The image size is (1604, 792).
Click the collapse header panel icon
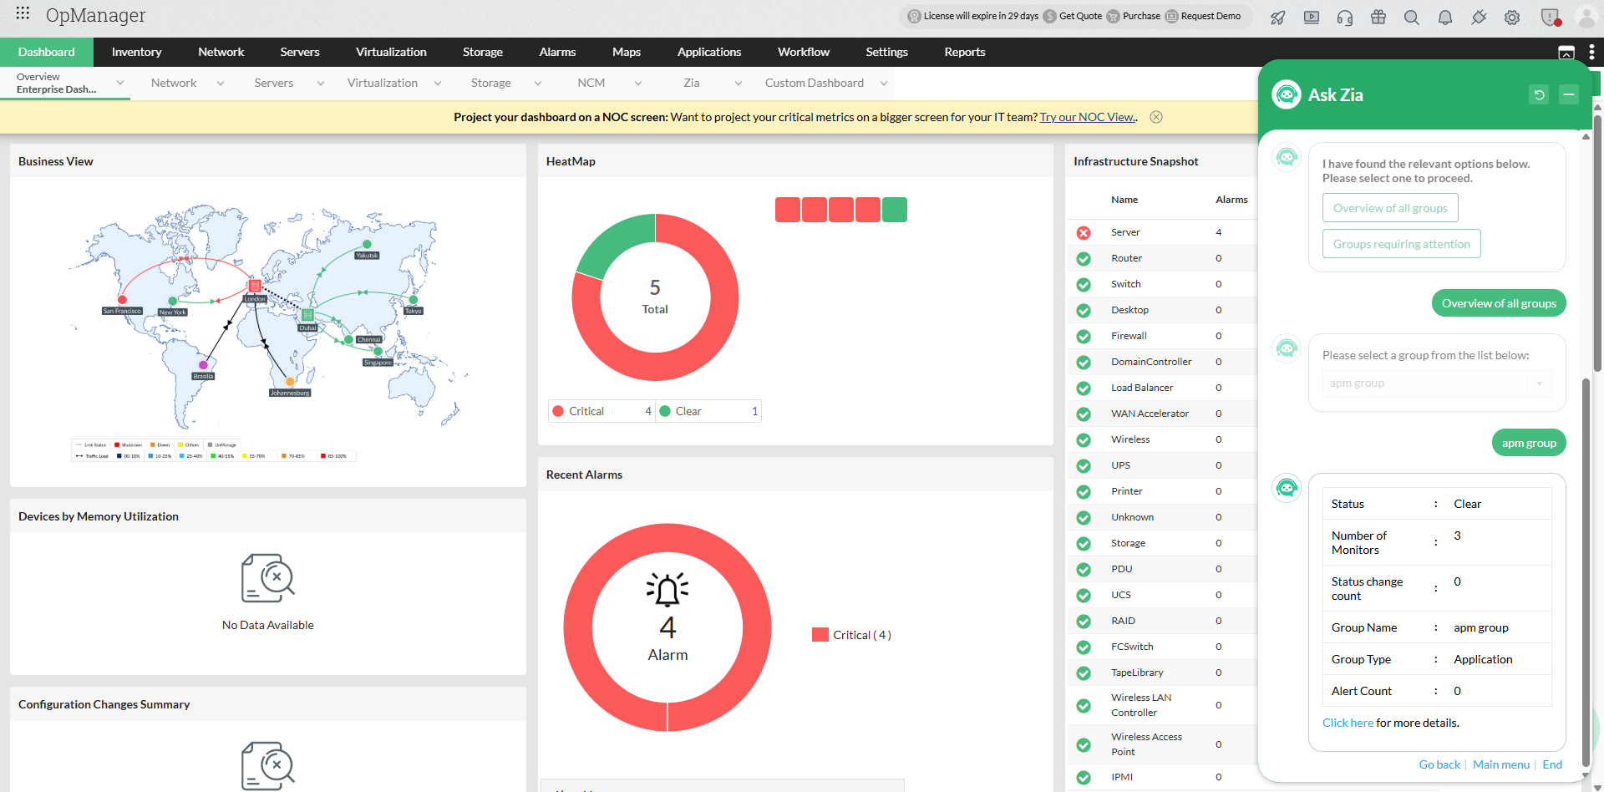[x=1566, y=53]
